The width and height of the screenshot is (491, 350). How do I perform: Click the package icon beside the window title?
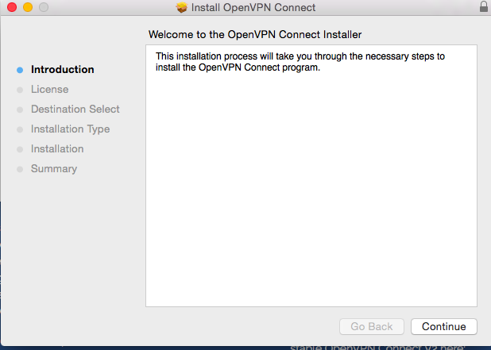182,7
